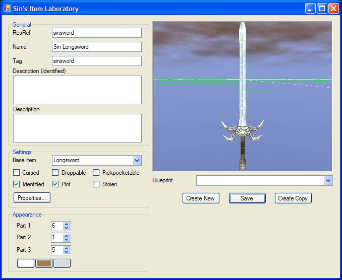Save the current item
Image resolution: width=342 pixels, height=280 pixels.
pyautogui.click(x=247, y=198)
